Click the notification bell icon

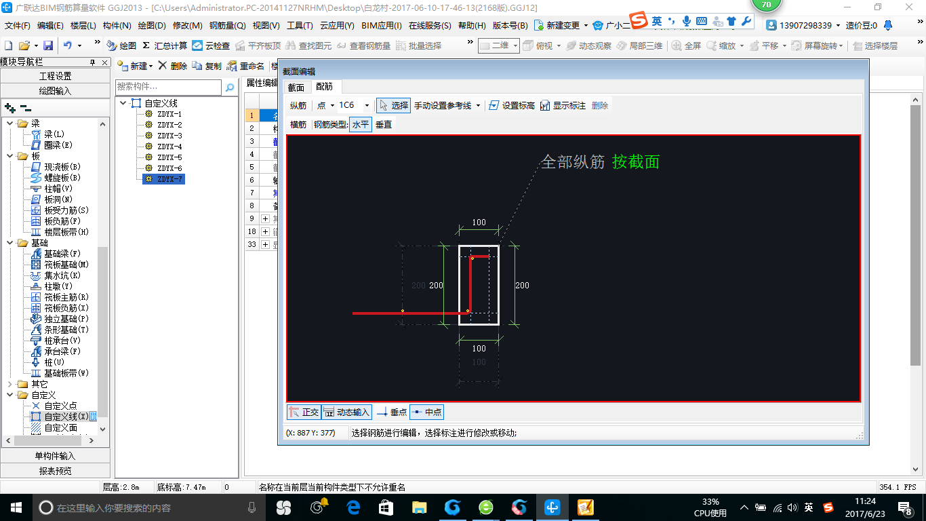(x=888, y=25)
